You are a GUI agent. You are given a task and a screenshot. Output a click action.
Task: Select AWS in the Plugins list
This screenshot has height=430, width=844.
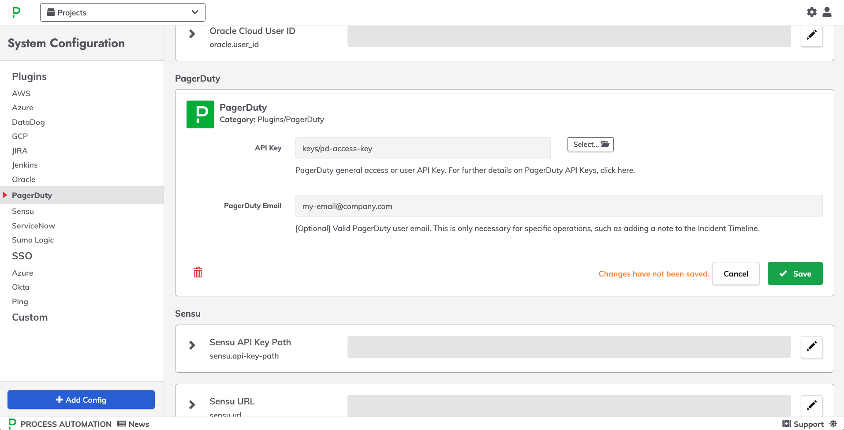click(21, 93)
